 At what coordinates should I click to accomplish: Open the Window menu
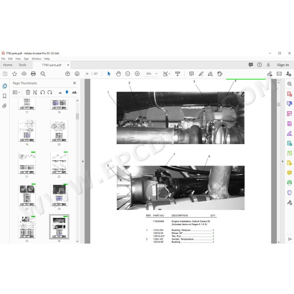click(37, 59)
